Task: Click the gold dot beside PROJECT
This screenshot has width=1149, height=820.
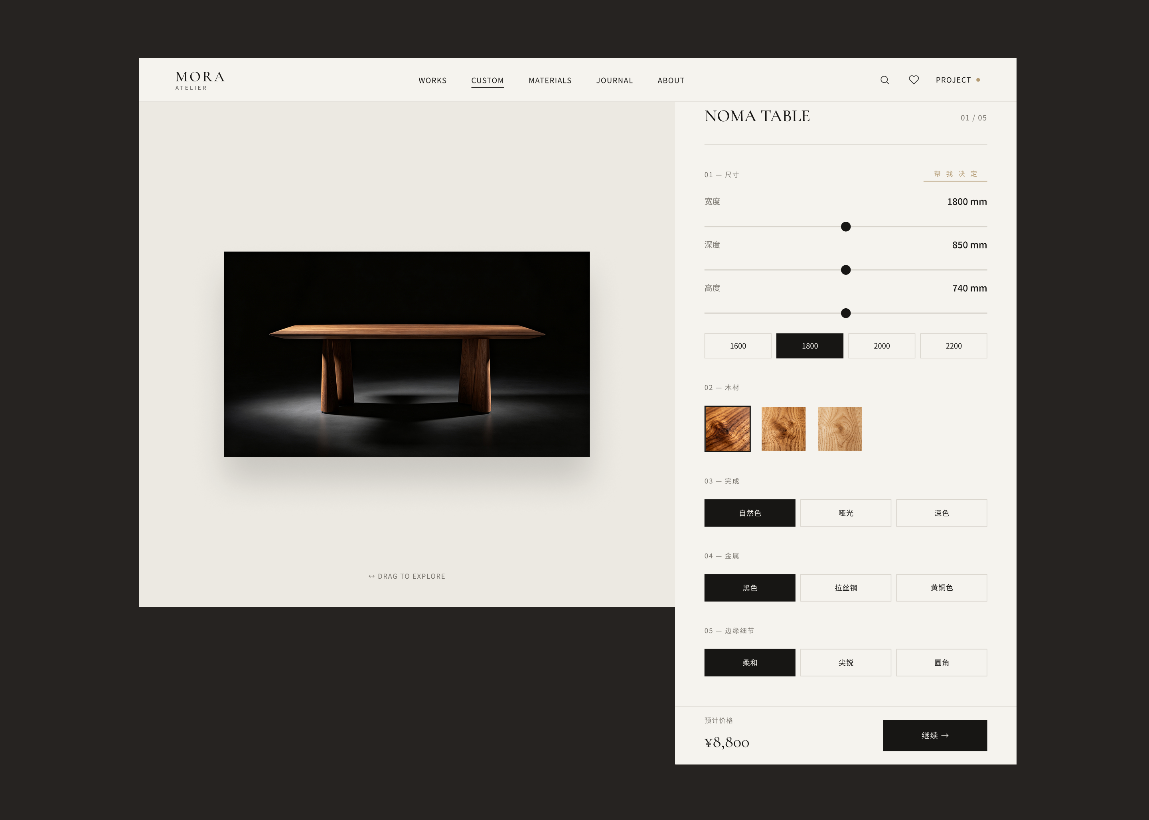Action: pyautogui.click(x=978, y=80)
